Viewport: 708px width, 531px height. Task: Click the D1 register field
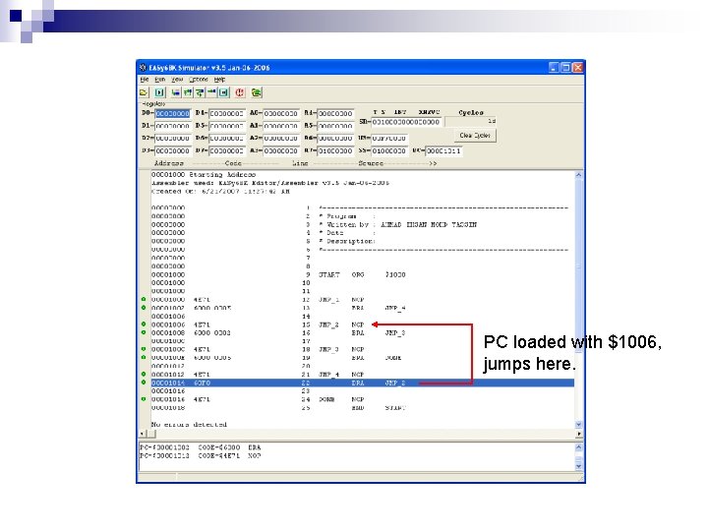click(x=172, y=126)
